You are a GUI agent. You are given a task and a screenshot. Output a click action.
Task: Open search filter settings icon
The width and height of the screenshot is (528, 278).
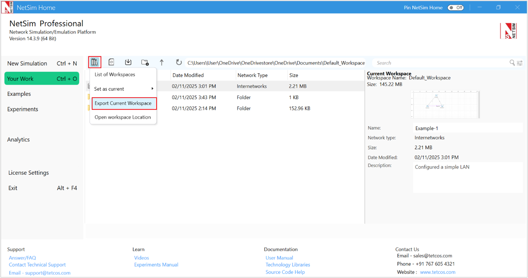tap(520, 63)
